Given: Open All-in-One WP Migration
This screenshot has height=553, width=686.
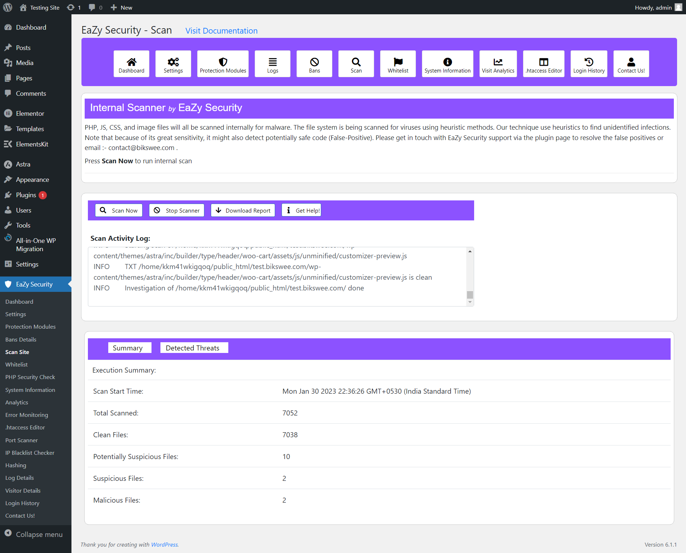Looking at the screenshot, I should pos(36,244).
